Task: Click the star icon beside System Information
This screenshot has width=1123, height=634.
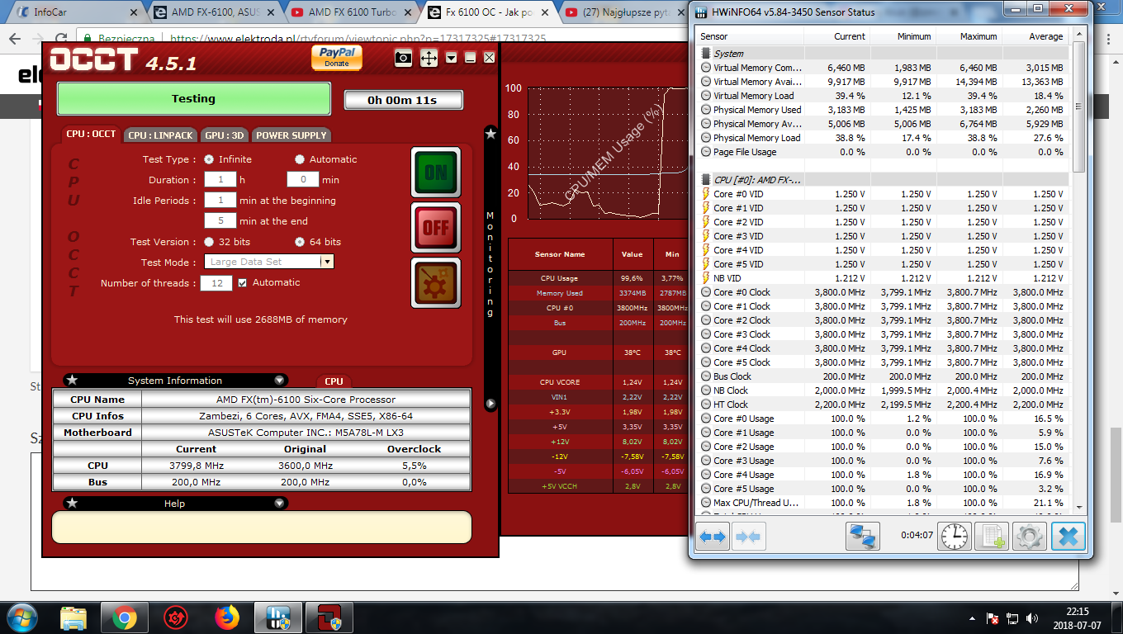Action: click(72, 381)
